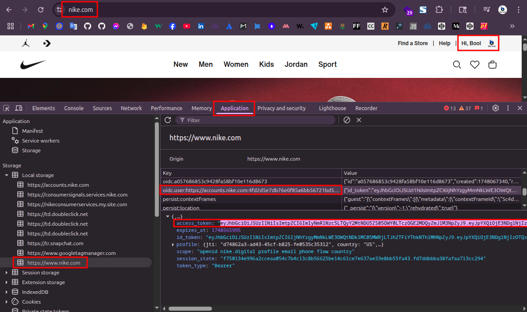Open the Sport menu on Nike
The height and width of the screenshot is (312, 527).
click(x=327, y=65)
